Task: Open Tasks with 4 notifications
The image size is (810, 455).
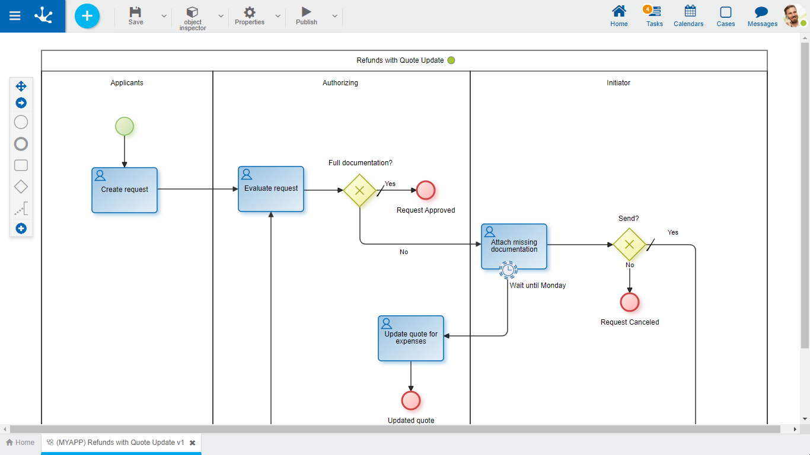Action: point(654,16)
